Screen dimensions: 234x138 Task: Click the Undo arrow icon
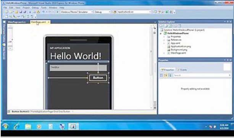[x=44, y=12]
